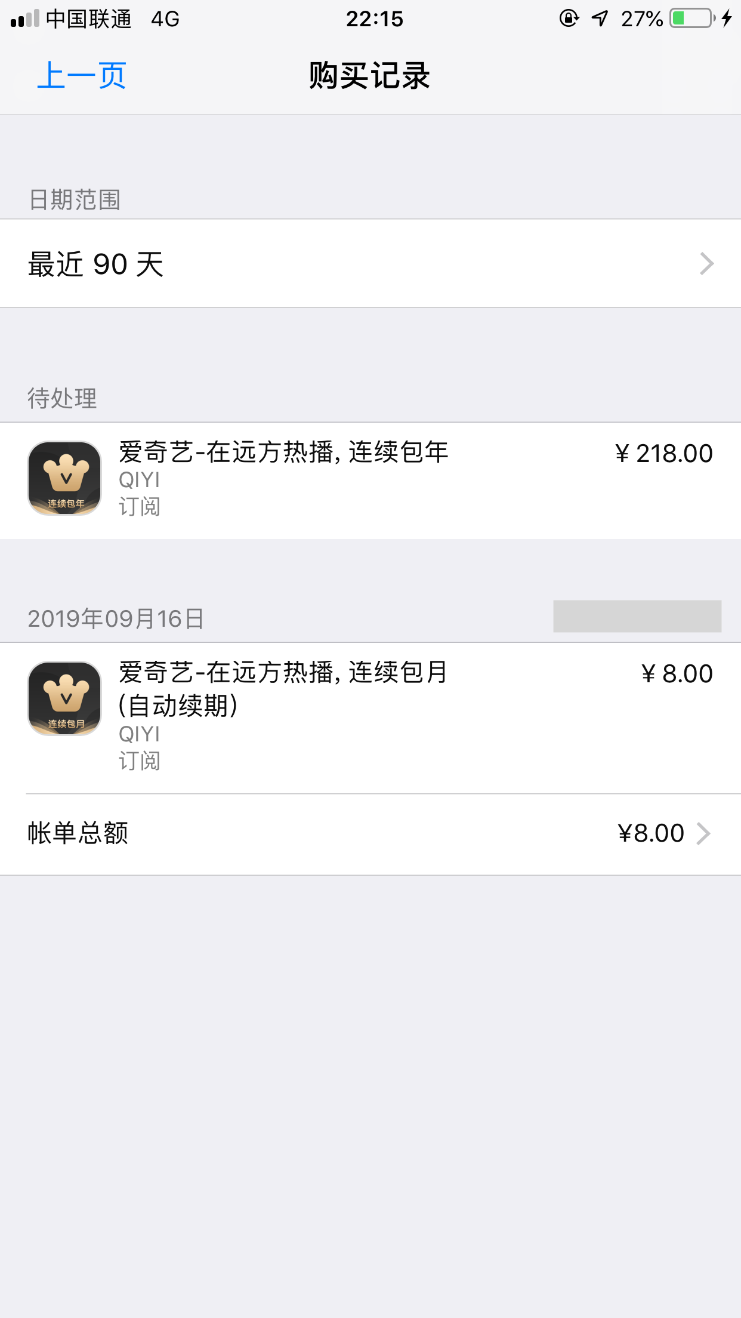Tap the gray redacted box beside date

tap(637, 616)
